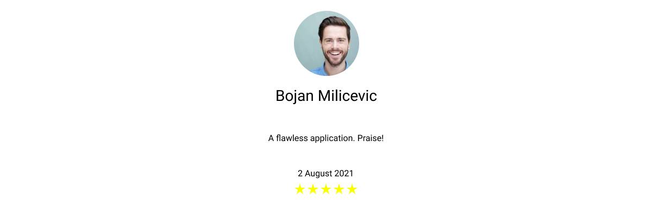
Task: Click the word "Praise!" in the review
Action: 371,138
